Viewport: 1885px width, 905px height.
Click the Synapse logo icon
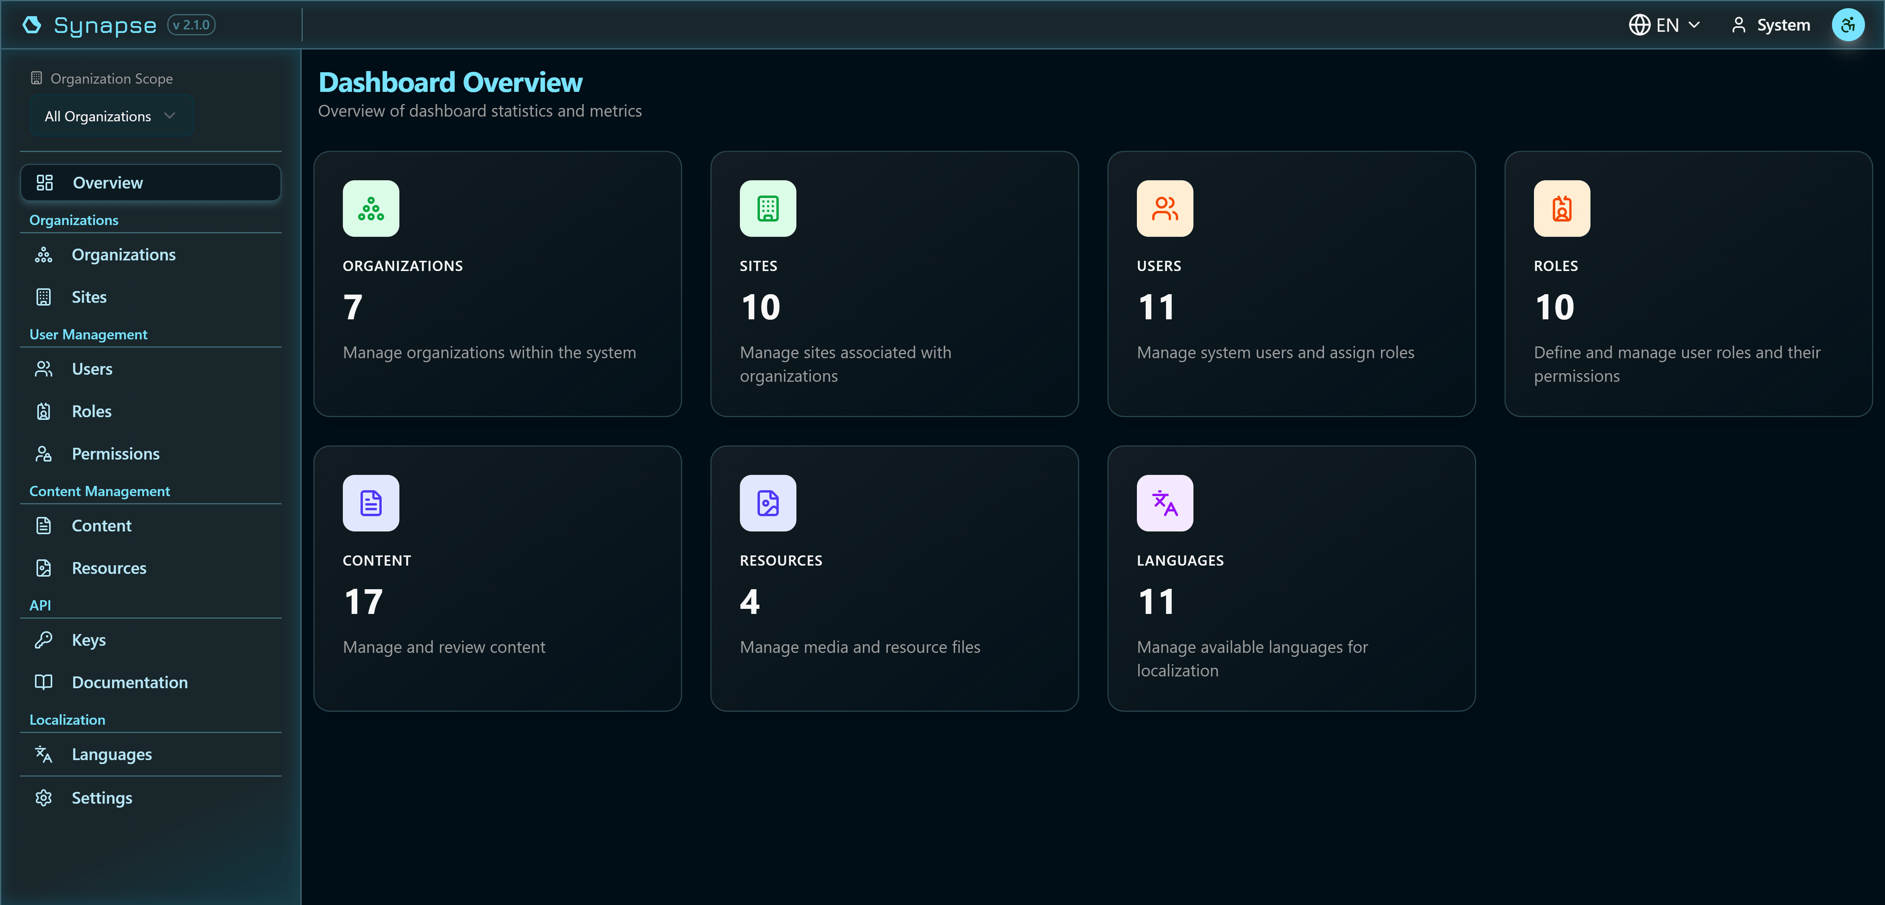[x=31, y=25]
